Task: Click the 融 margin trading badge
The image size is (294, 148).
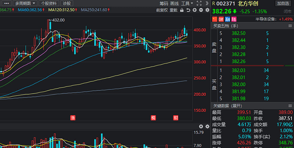Action: click(227, 19)
